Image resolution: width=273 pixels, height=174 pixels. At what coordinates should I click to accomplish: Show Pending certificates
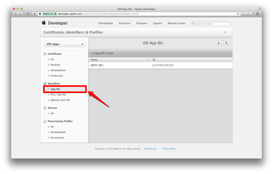55,65
